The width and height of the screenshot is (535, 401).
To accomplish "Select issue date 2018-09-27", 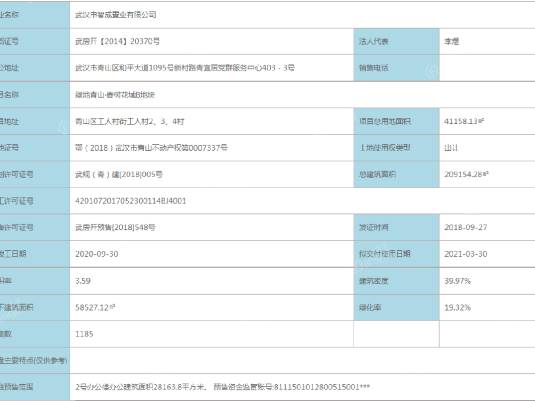I will coord(466,227).
